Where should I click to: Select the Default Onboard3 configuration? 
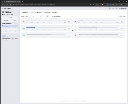coord(10,32)
